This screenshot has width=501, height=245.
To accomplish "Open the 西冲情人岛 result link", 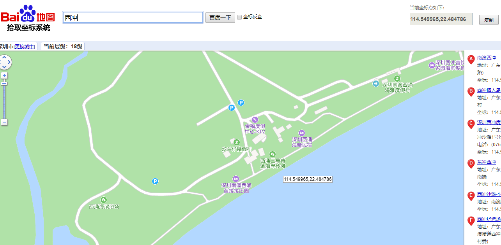I will (489, 90).
